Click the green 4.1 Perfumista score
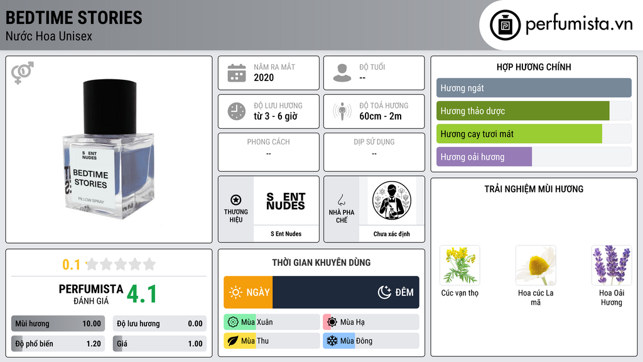The height and width of the screenshot is (362, 643). pyautogui.click(x=141, y=294)
